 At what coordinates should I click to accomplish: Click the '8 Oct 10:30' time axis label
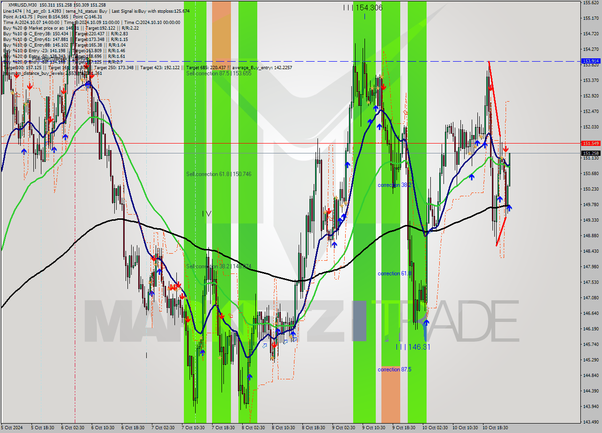pyautogui.click(x=283, y=428)
